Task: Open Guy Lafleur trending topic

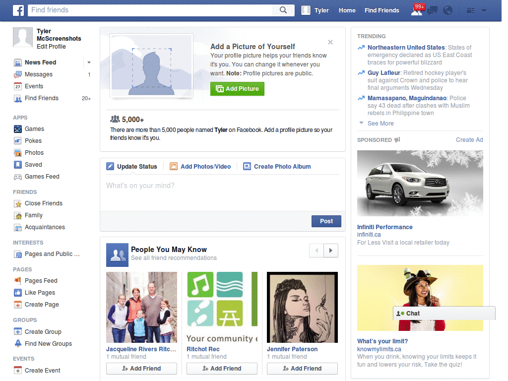Action: pyautogui.click(x=383, y=73)
